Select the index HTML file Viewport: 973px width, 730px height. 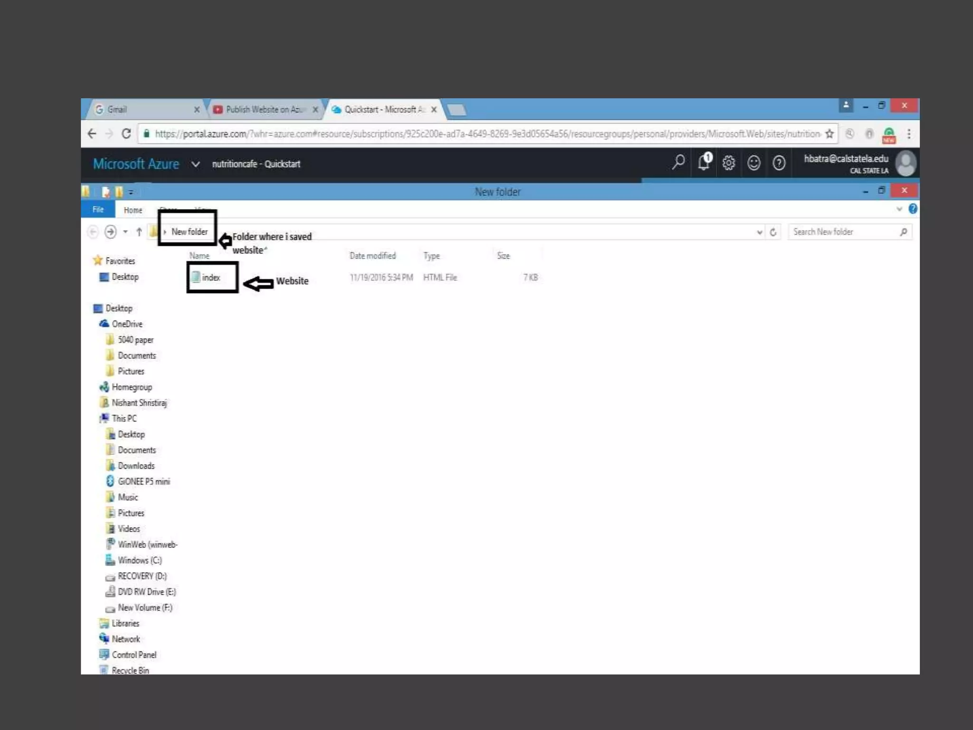point(210,278)
